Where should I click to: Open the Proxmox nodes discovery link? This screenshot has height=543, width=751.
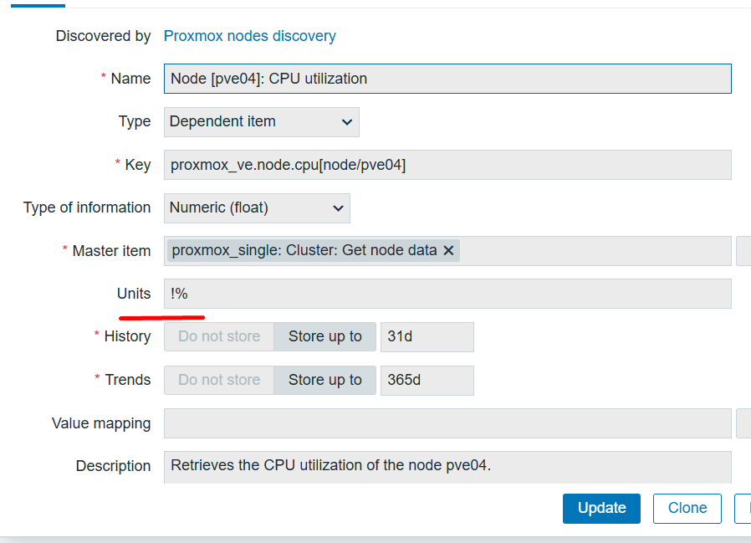point(249,36)
